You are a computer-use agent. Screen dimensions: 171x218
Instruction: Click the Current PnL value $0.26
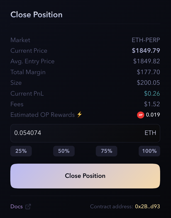[x=152, y=93]
